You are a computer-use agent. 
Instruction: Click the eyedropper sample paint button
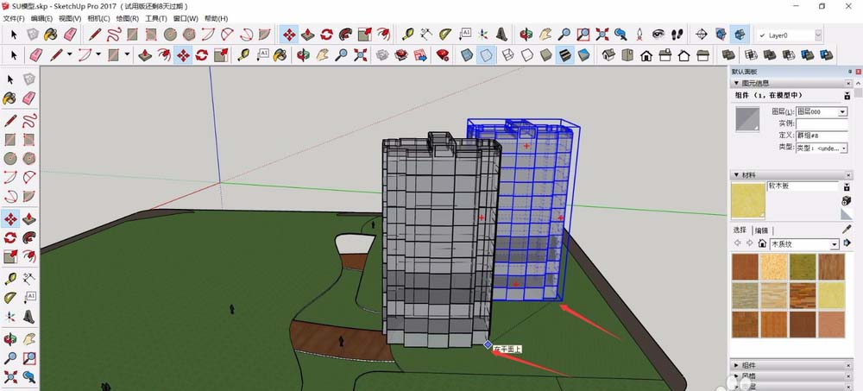[x=847, y=229]
